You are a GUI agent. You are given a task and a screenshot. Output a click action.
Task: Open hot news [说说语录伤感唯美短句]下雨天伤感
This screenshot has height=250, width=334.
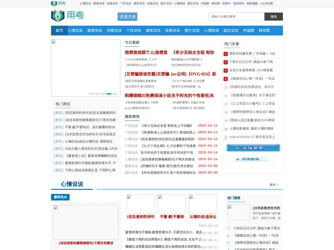[90, 120]
